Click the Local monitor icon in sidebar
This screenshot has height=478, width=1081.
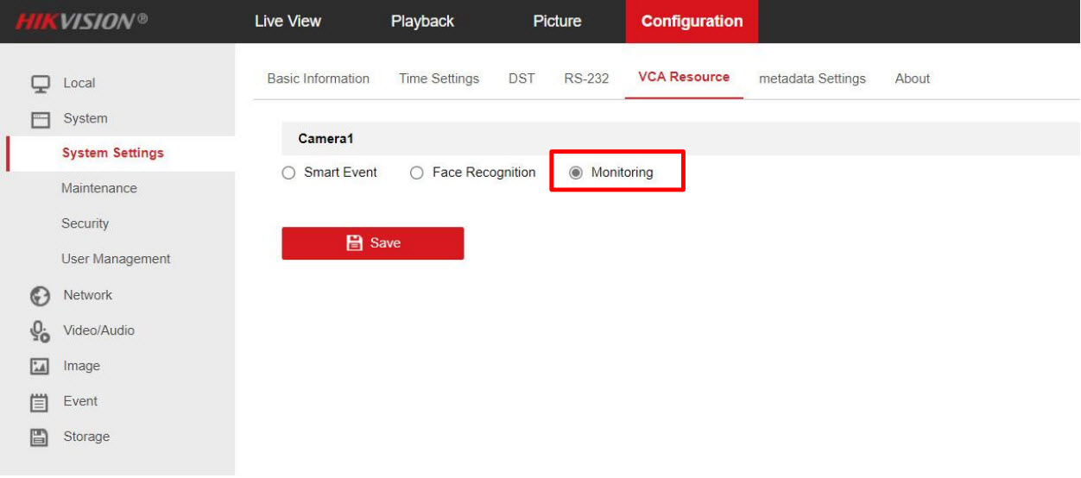click(40, 84)
